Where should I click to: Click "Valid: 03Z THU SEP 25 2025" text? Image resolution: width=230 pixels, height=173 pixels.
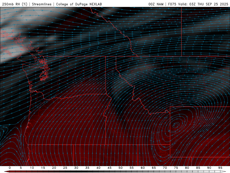click(x=203, y=4)
